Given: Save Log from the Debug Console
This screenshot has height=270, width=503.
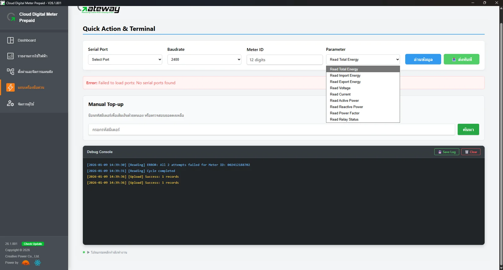Looking at the screenshot, I should click(x=447, y=152).
